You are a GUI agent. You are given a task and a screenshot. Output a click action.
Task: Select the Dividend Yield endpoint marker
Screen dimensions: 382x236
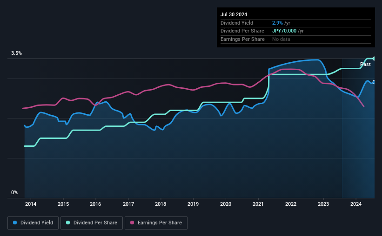374,82
